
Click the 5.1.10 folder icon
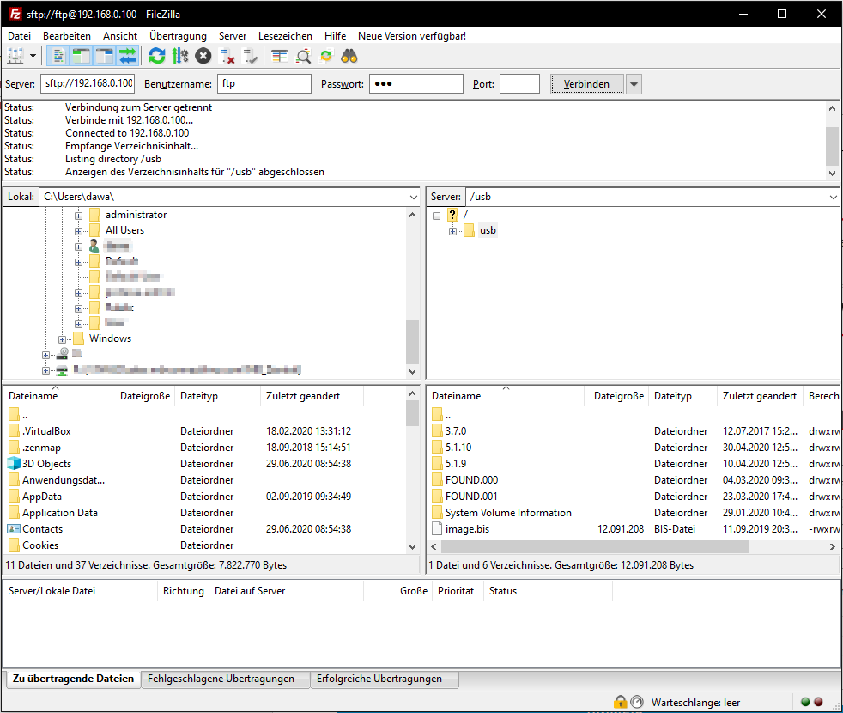click(x=437, y=448)
